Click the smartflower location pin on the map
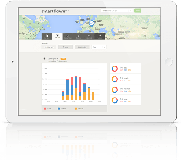Screen dimensions: 182x160 [x=92, y=23]
